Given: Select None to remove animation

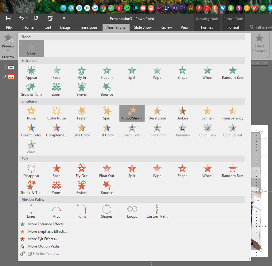Looking at the screenshot, I should [31, 49].
